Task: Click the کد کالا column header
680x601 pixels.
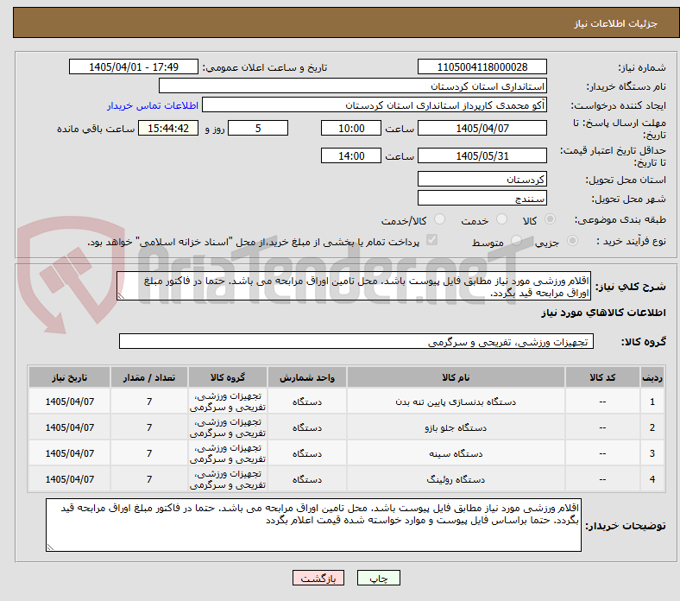Action: (602, 377)
